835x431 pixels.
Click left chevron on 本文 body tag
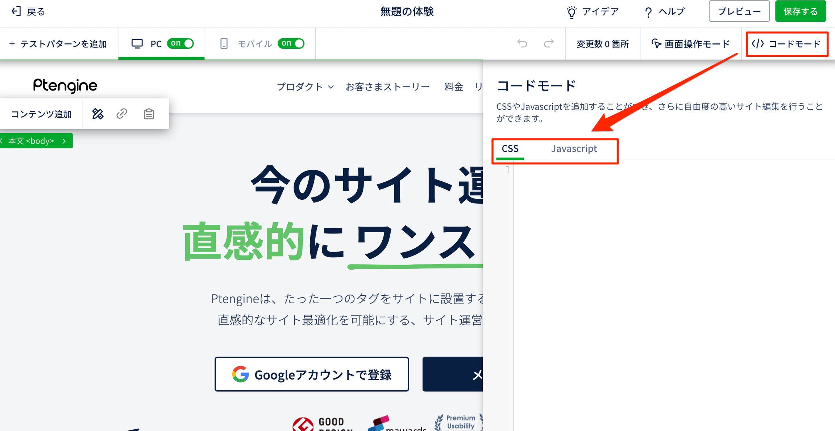pyautogui.click(x=2, y=141)
